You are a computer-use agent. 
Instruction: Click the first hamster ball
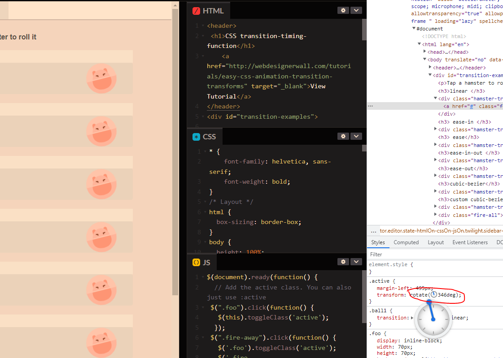point(101,78)
